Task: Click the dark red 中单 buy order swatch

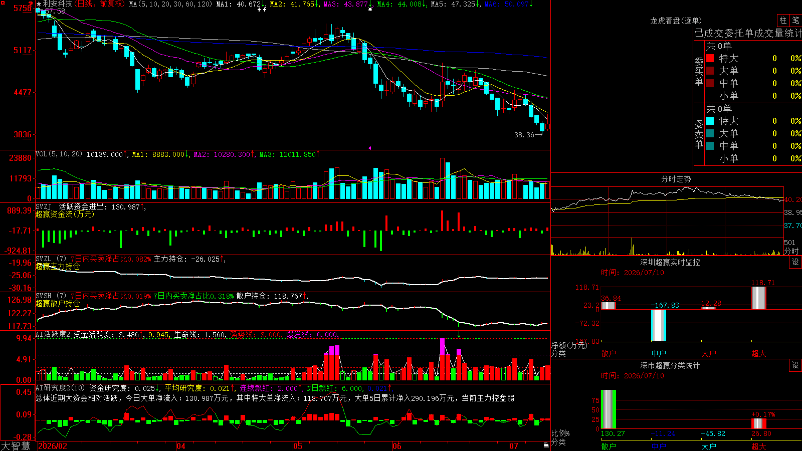Action: (710, 83)
